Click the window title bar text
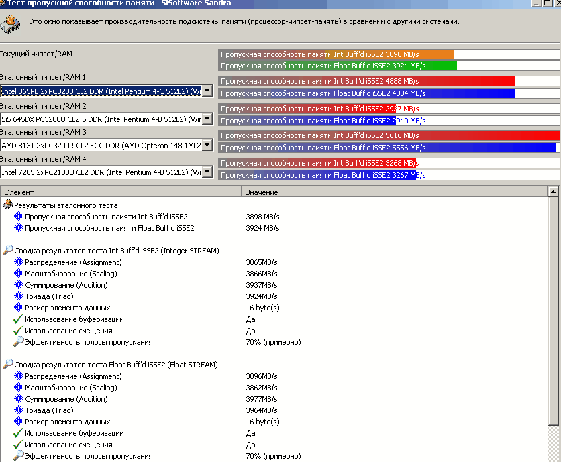The image size is (561, 462). (x=119, y=3)
